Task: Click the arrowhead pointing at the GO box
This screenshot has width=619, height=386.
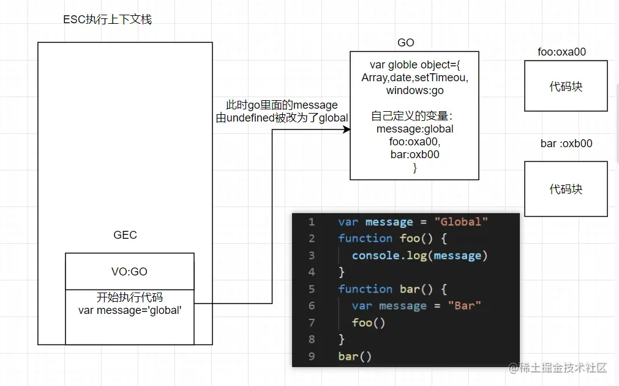Action: coord(346,129)
